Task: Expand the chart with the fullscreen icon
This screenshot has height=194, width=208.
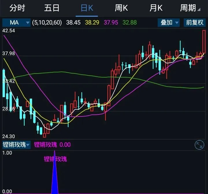Action: tap(199, 145)
